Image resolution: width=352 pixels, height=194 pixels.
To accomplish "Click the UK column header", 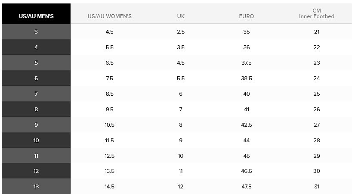I will click(181, 16).
